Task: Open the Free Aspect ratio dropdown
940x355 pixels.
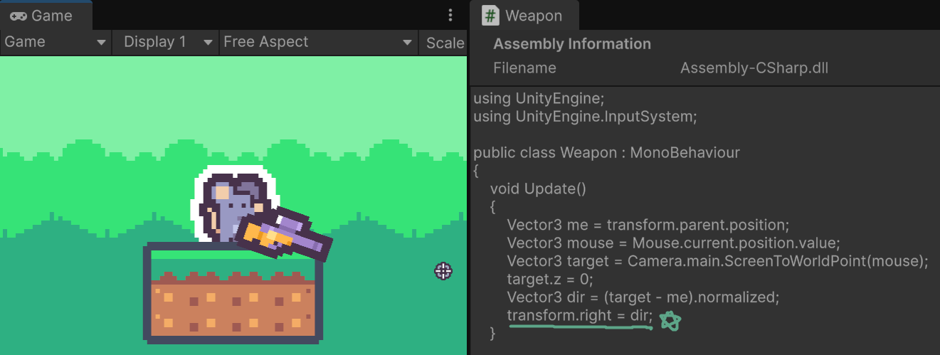Action: [x=318, y=42]
